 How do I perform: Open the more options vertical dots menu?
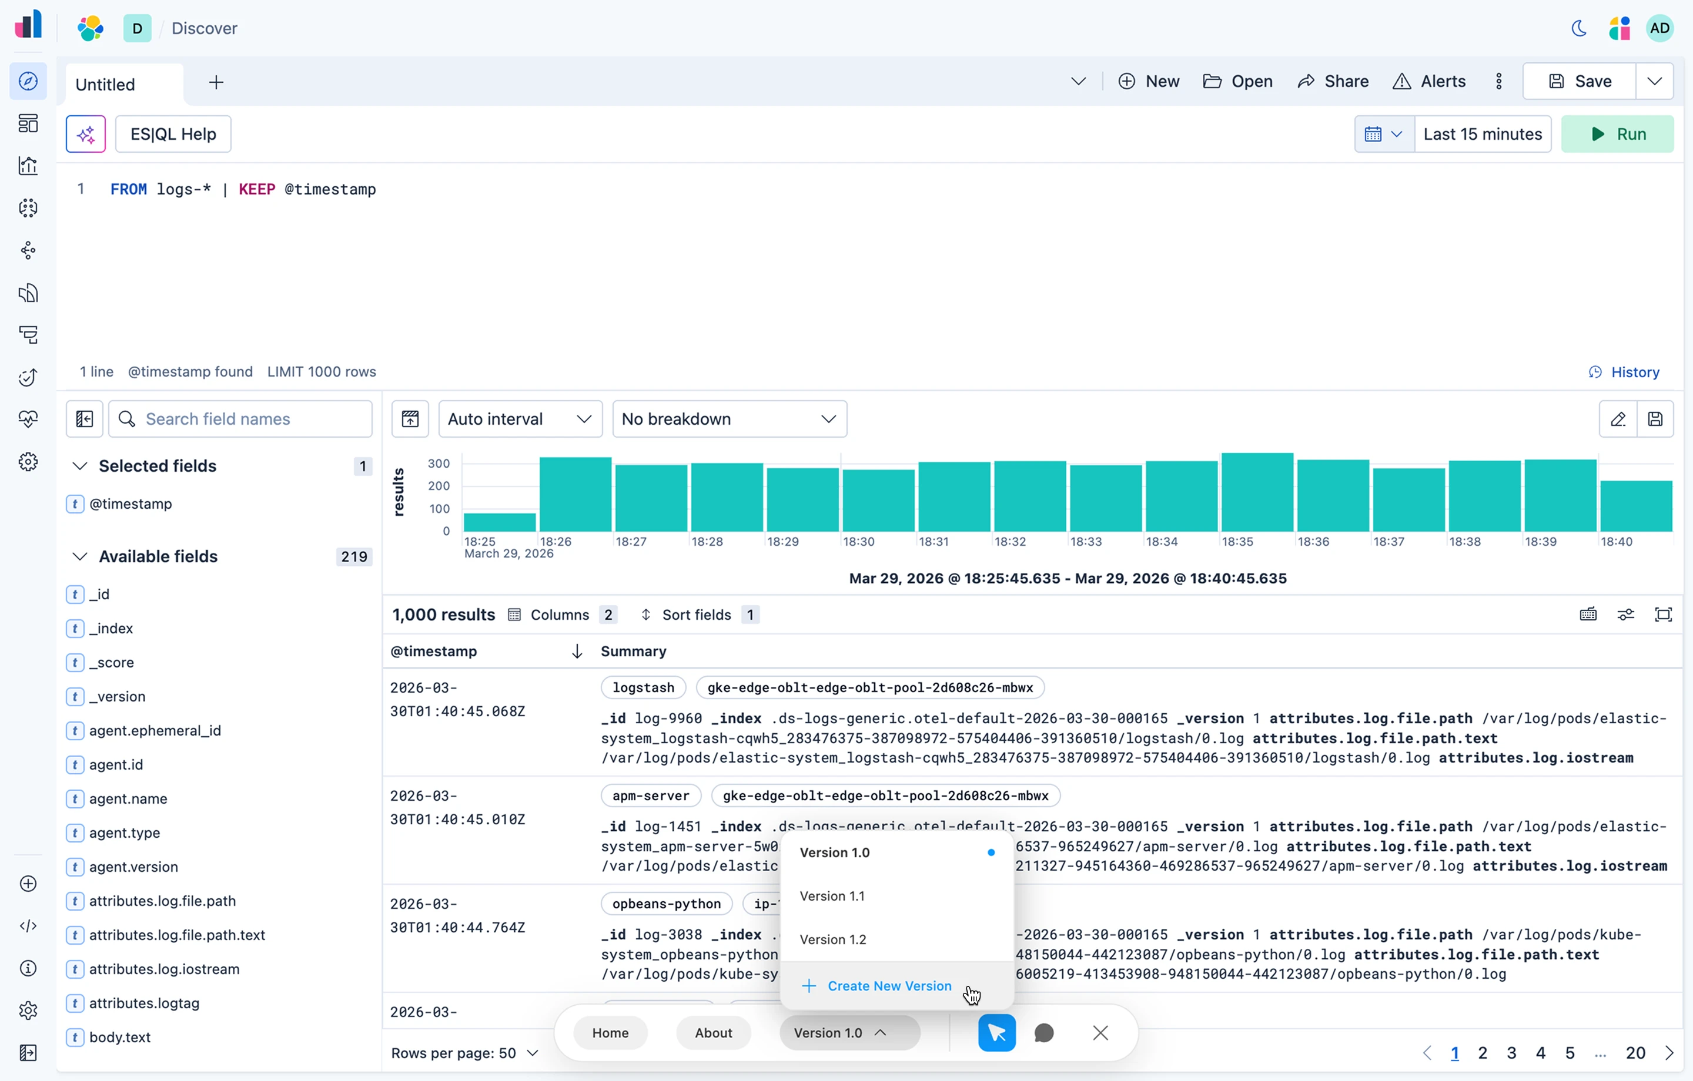click(x=1499, y=82)
